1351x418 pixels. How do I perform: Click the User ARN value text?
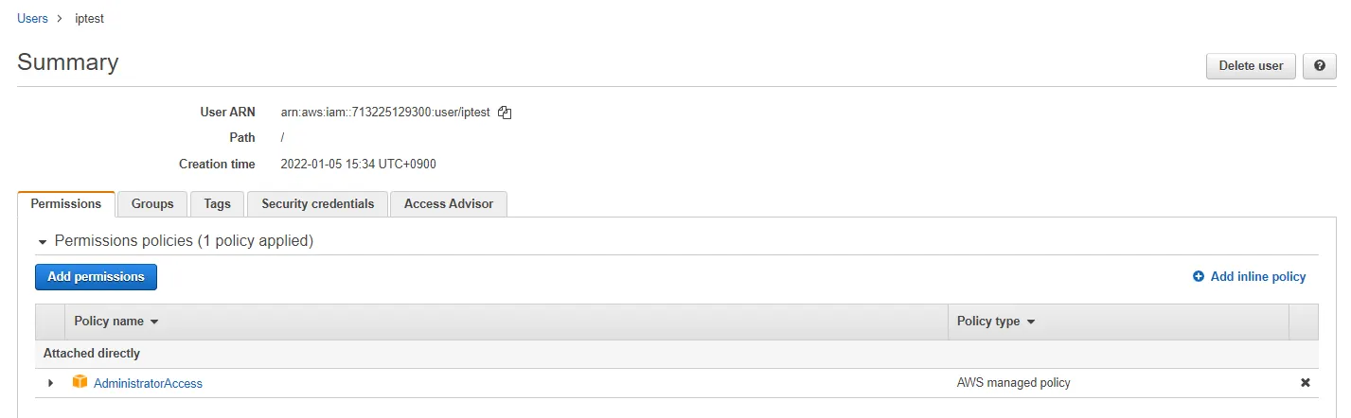tap(385, 113)
